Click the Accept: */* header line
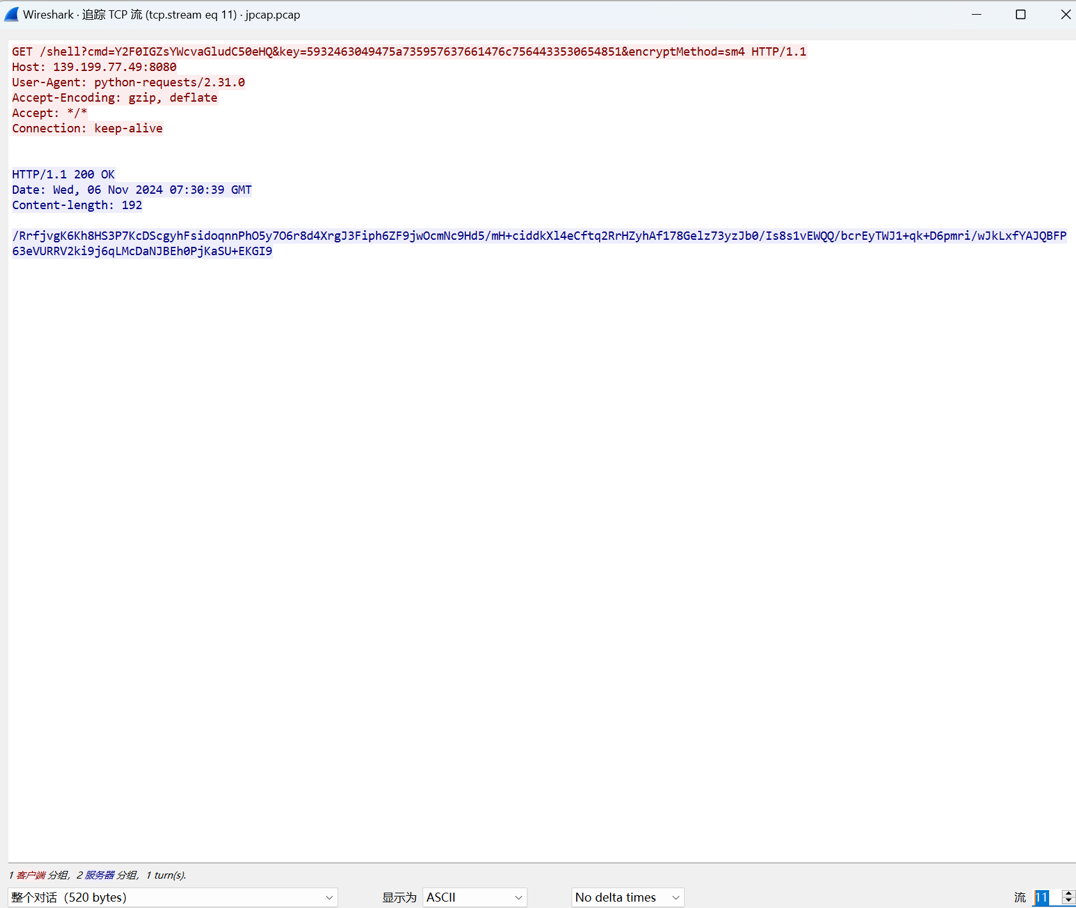1076x908 pixels. tap(49, 113)
